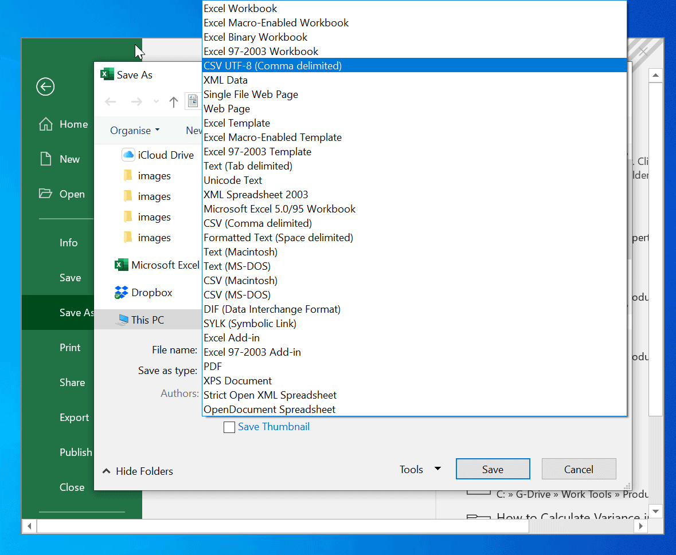Click the forward navigation arrow

click(136, 102)
